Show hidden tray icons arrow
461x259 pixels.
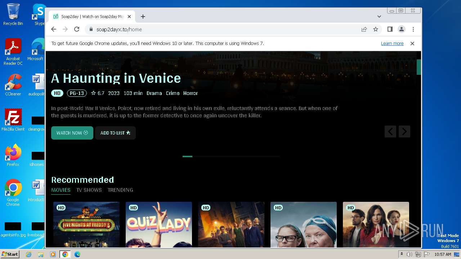pyautogui.click(x=402, y=254)
